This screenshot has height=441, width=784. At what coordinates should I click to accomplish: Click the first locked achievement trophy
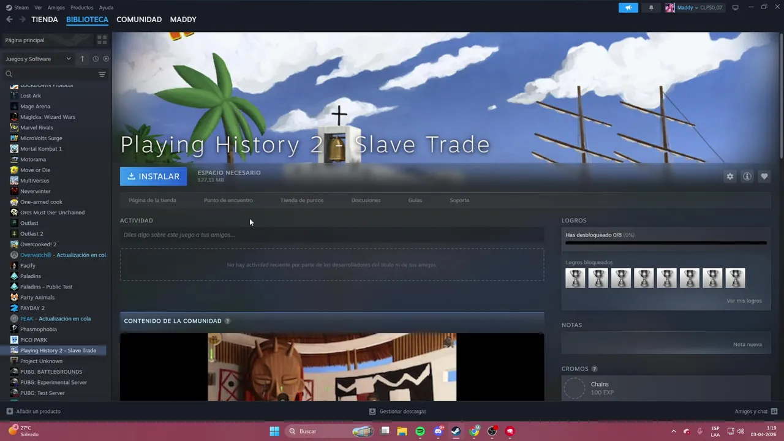tap(575, 278)
